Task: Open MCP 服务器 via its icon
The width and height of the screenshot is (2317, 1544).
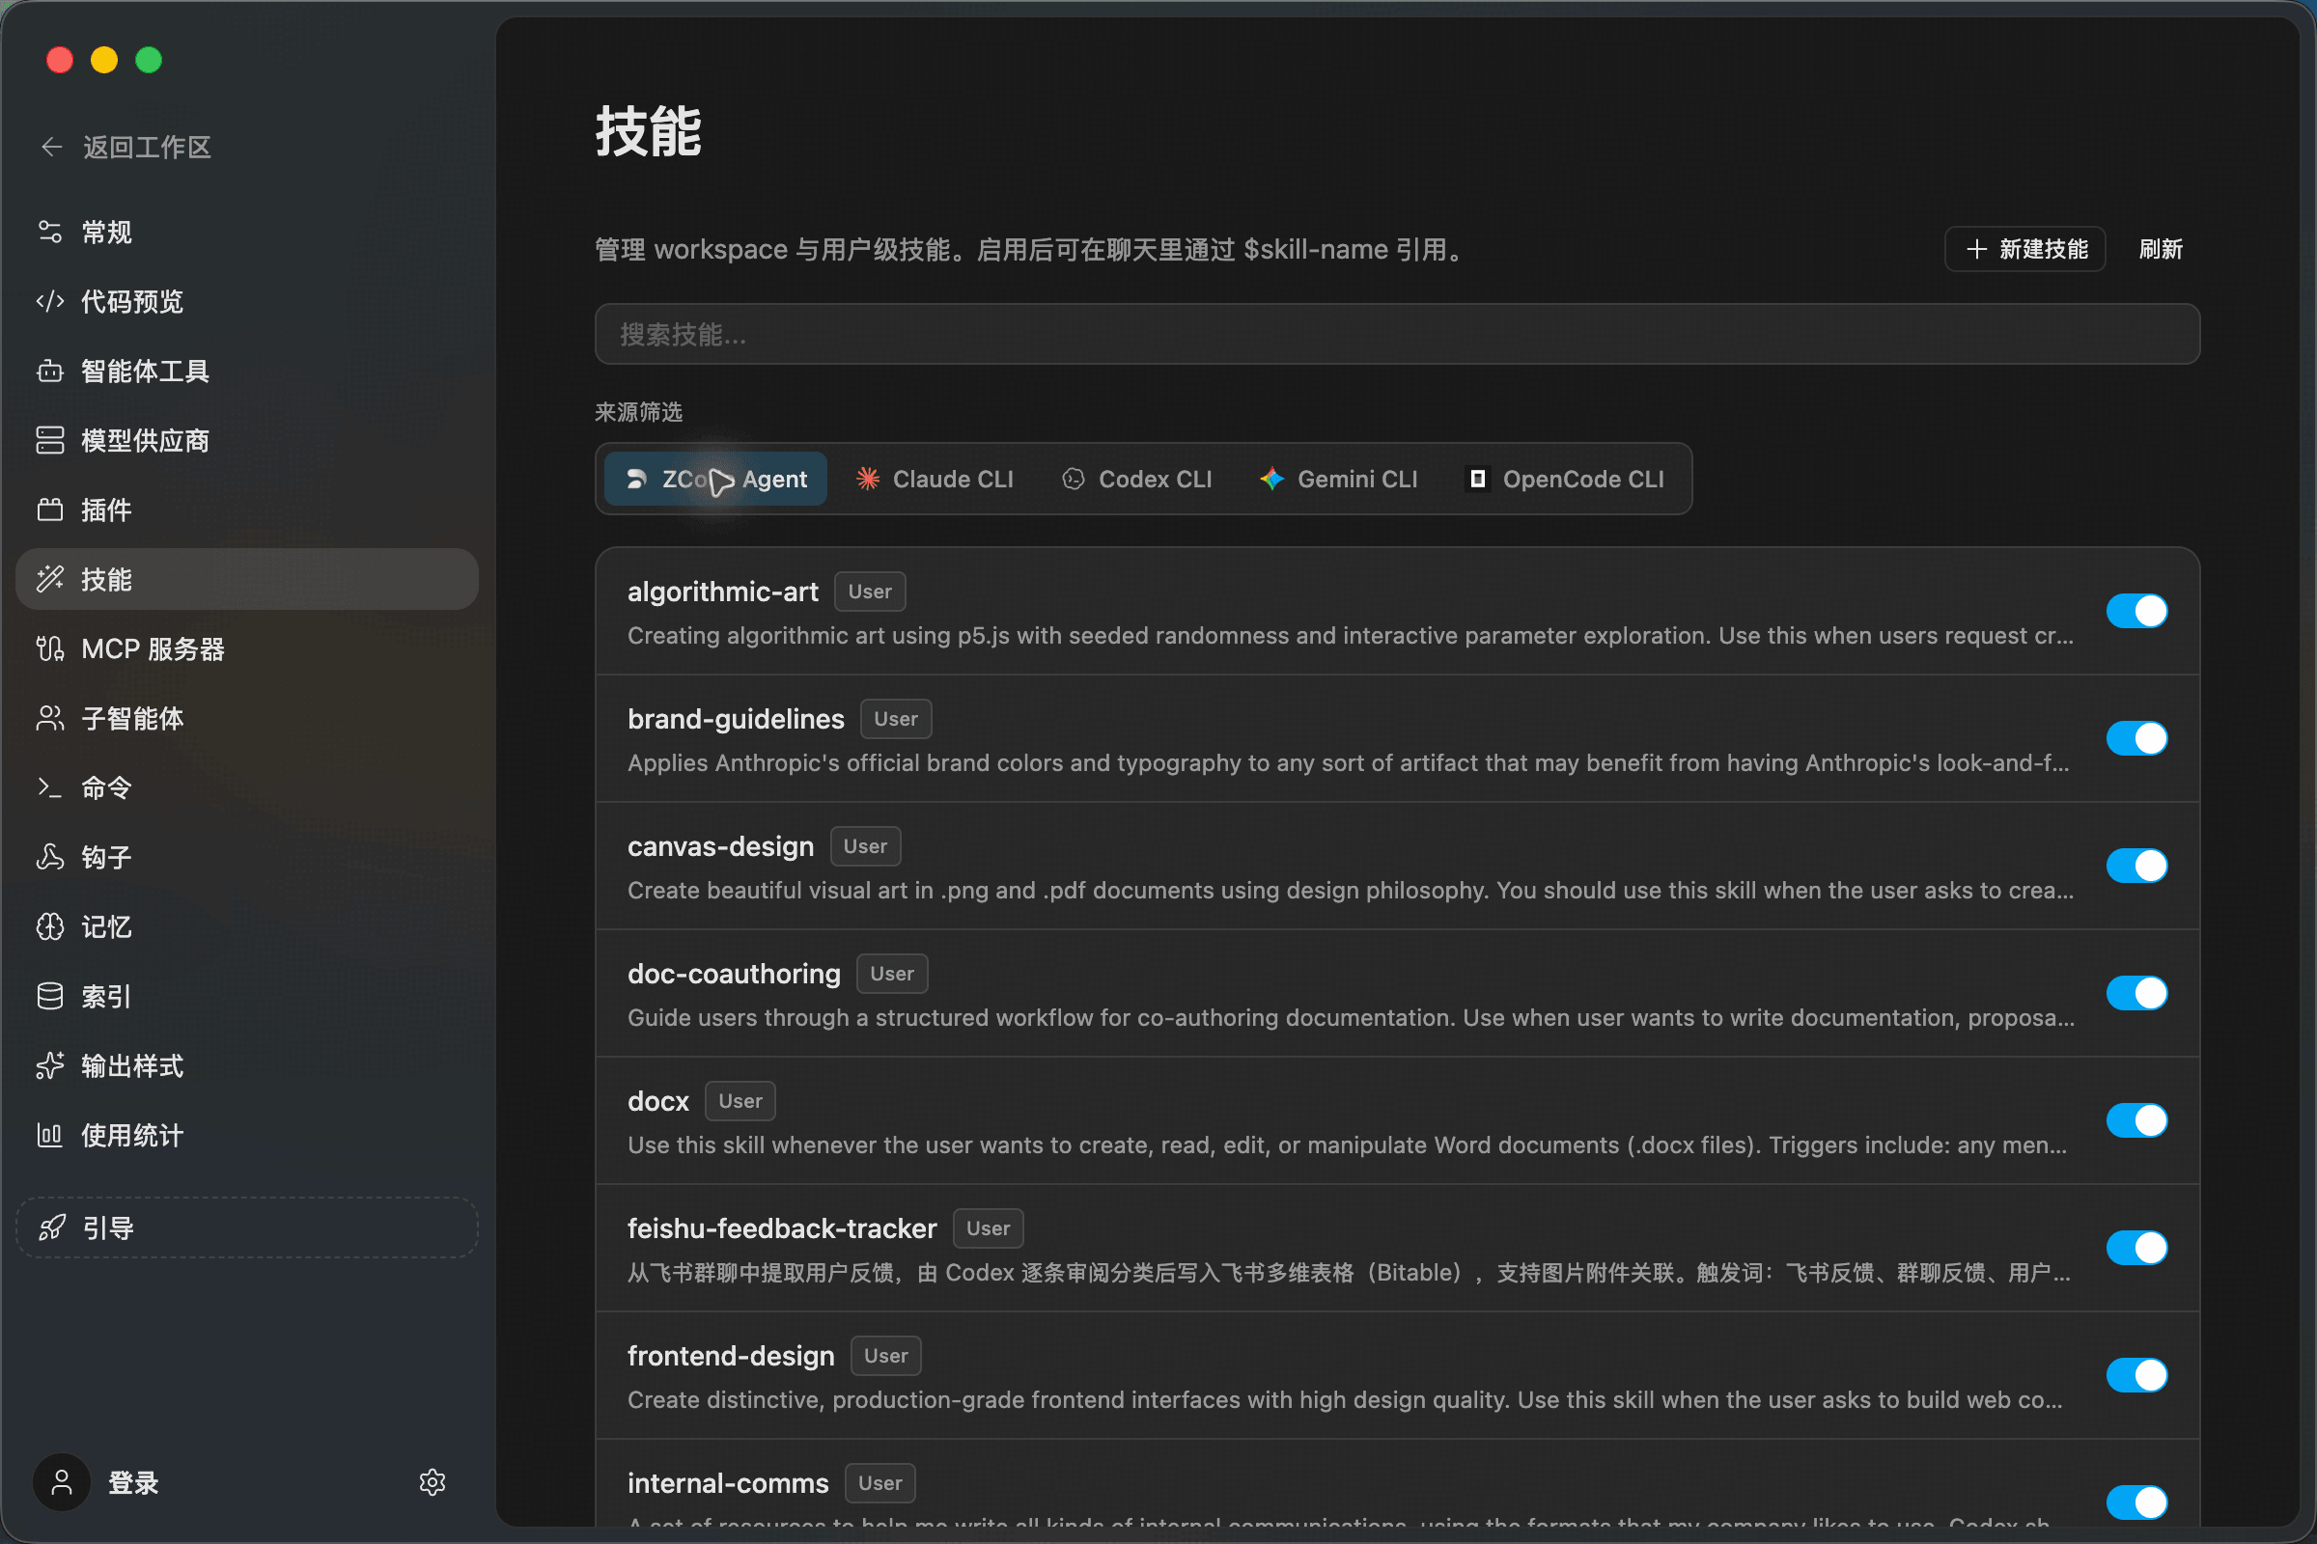Action: click(50, 648)
